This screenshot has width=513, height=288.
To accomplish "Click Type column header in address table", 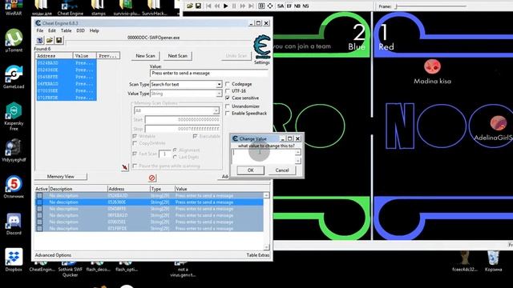I will [162, 189].
